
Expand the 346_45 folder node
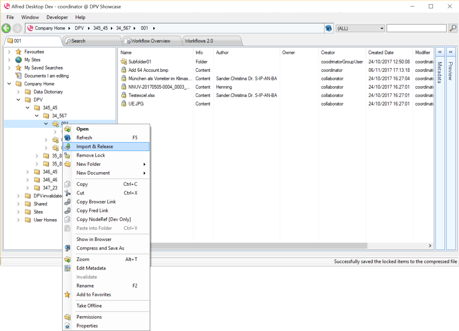(27, 172)
